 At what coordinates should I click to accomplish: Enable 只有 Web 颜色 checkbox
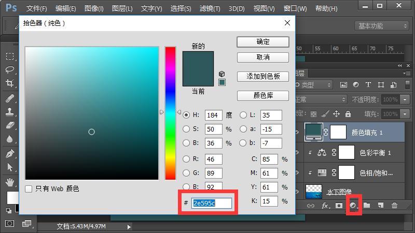29,189
